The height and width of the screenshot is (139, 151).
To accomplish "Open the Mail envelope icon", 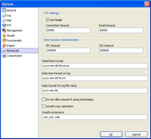I will (4, 21).
